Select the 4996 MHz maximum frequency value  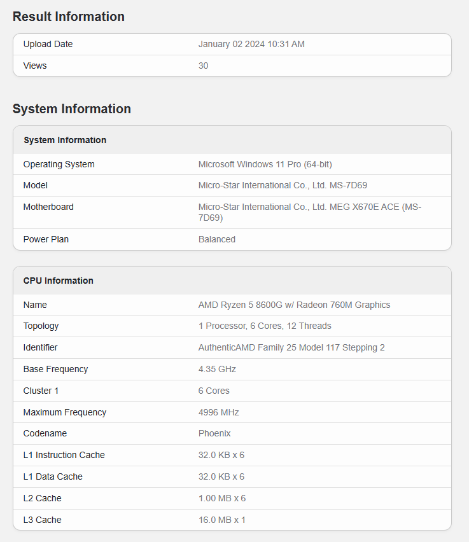point(219,413)
